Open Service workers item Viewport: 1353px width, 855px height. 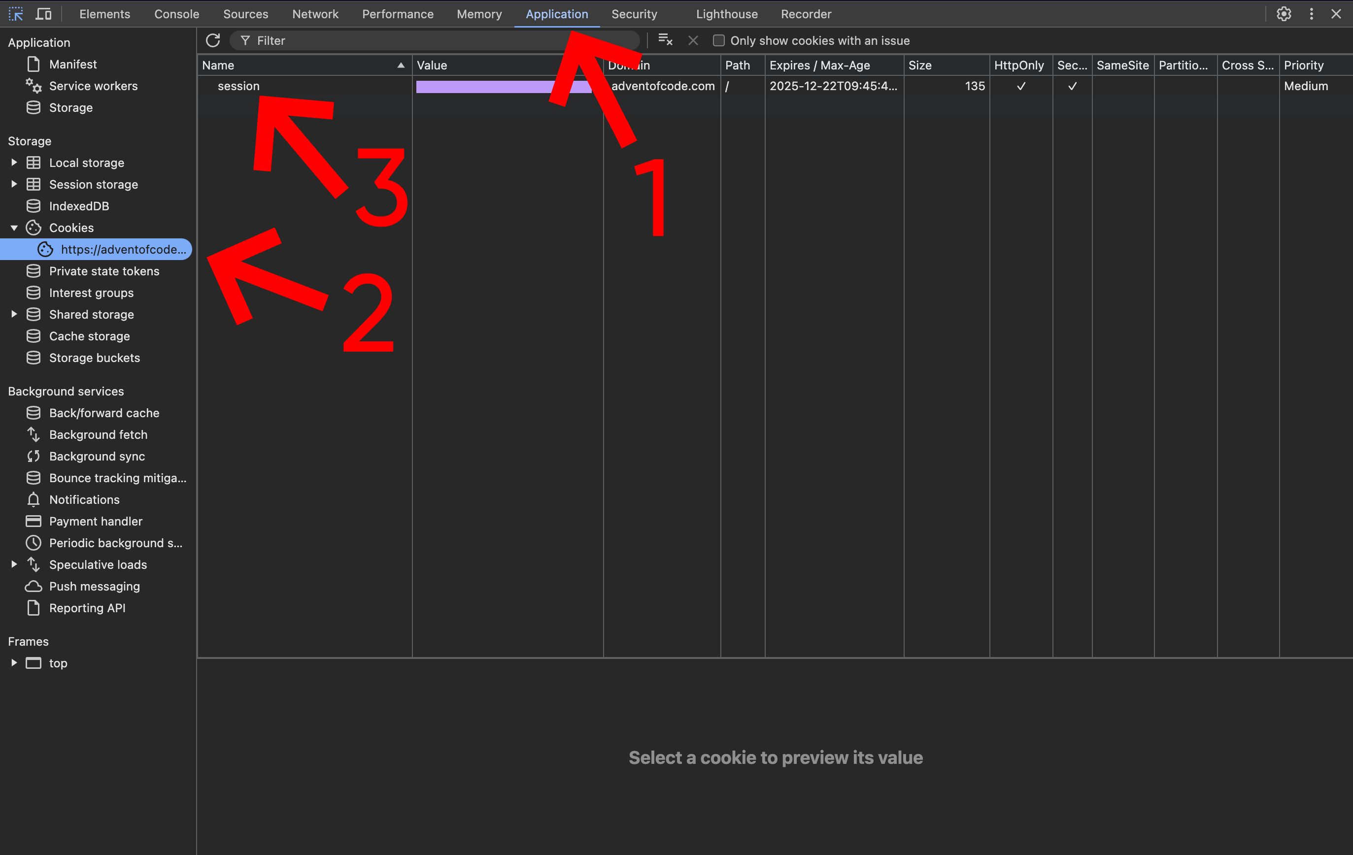pyautogui.click(x=93, y=86)
